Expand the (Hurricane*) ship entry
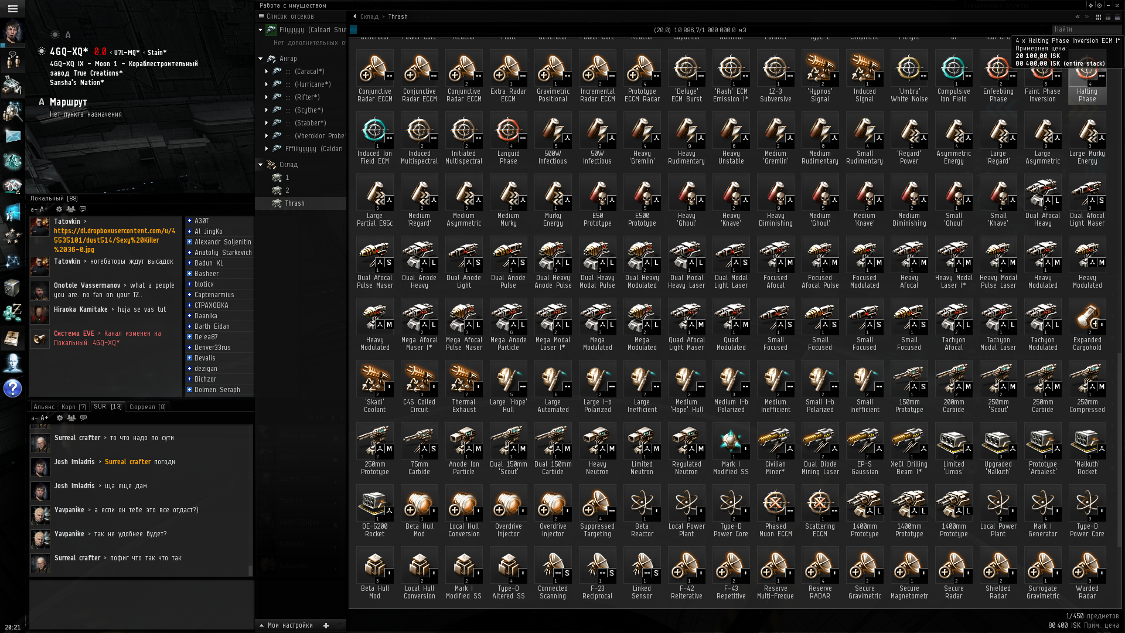The height and width of the screenshot is (633, 1125). pos(267,84)
